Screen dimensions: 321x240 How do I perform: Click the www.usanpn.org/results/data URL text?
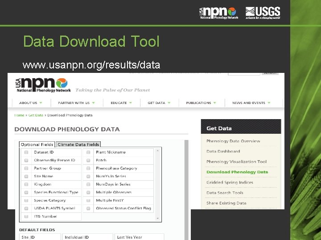point(91,65)
